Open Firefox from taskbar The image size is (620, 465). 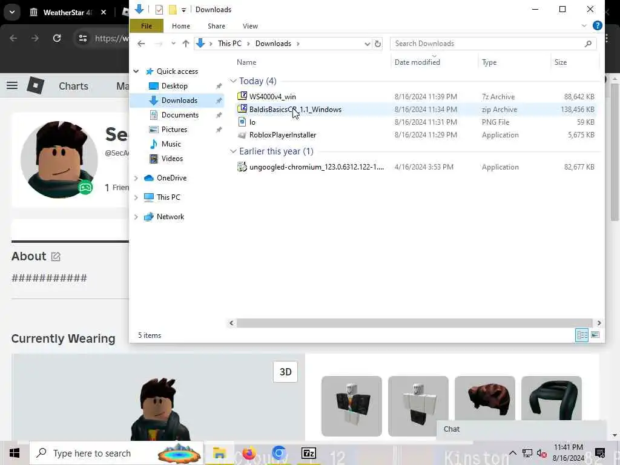[249, 453]
